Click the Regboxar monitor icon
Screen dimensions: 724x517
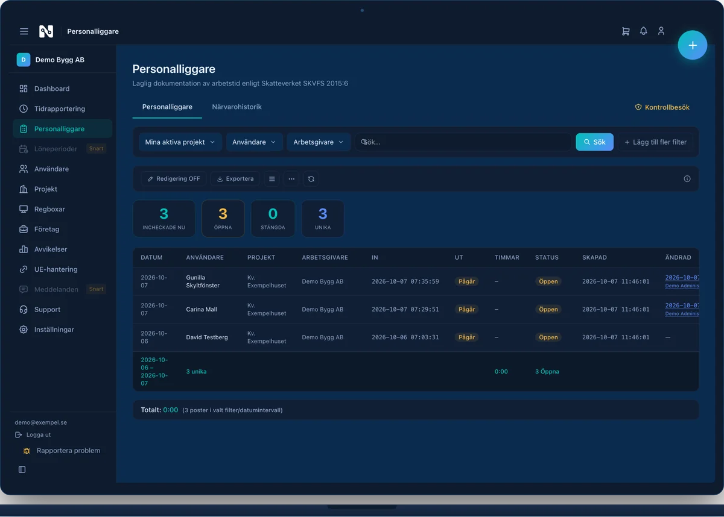point(24,209)
